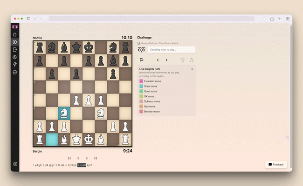Image resolution: width=303 pixels, height=186 pixels.
Task: Click the black bishop on g7
Action: point(113,61)
